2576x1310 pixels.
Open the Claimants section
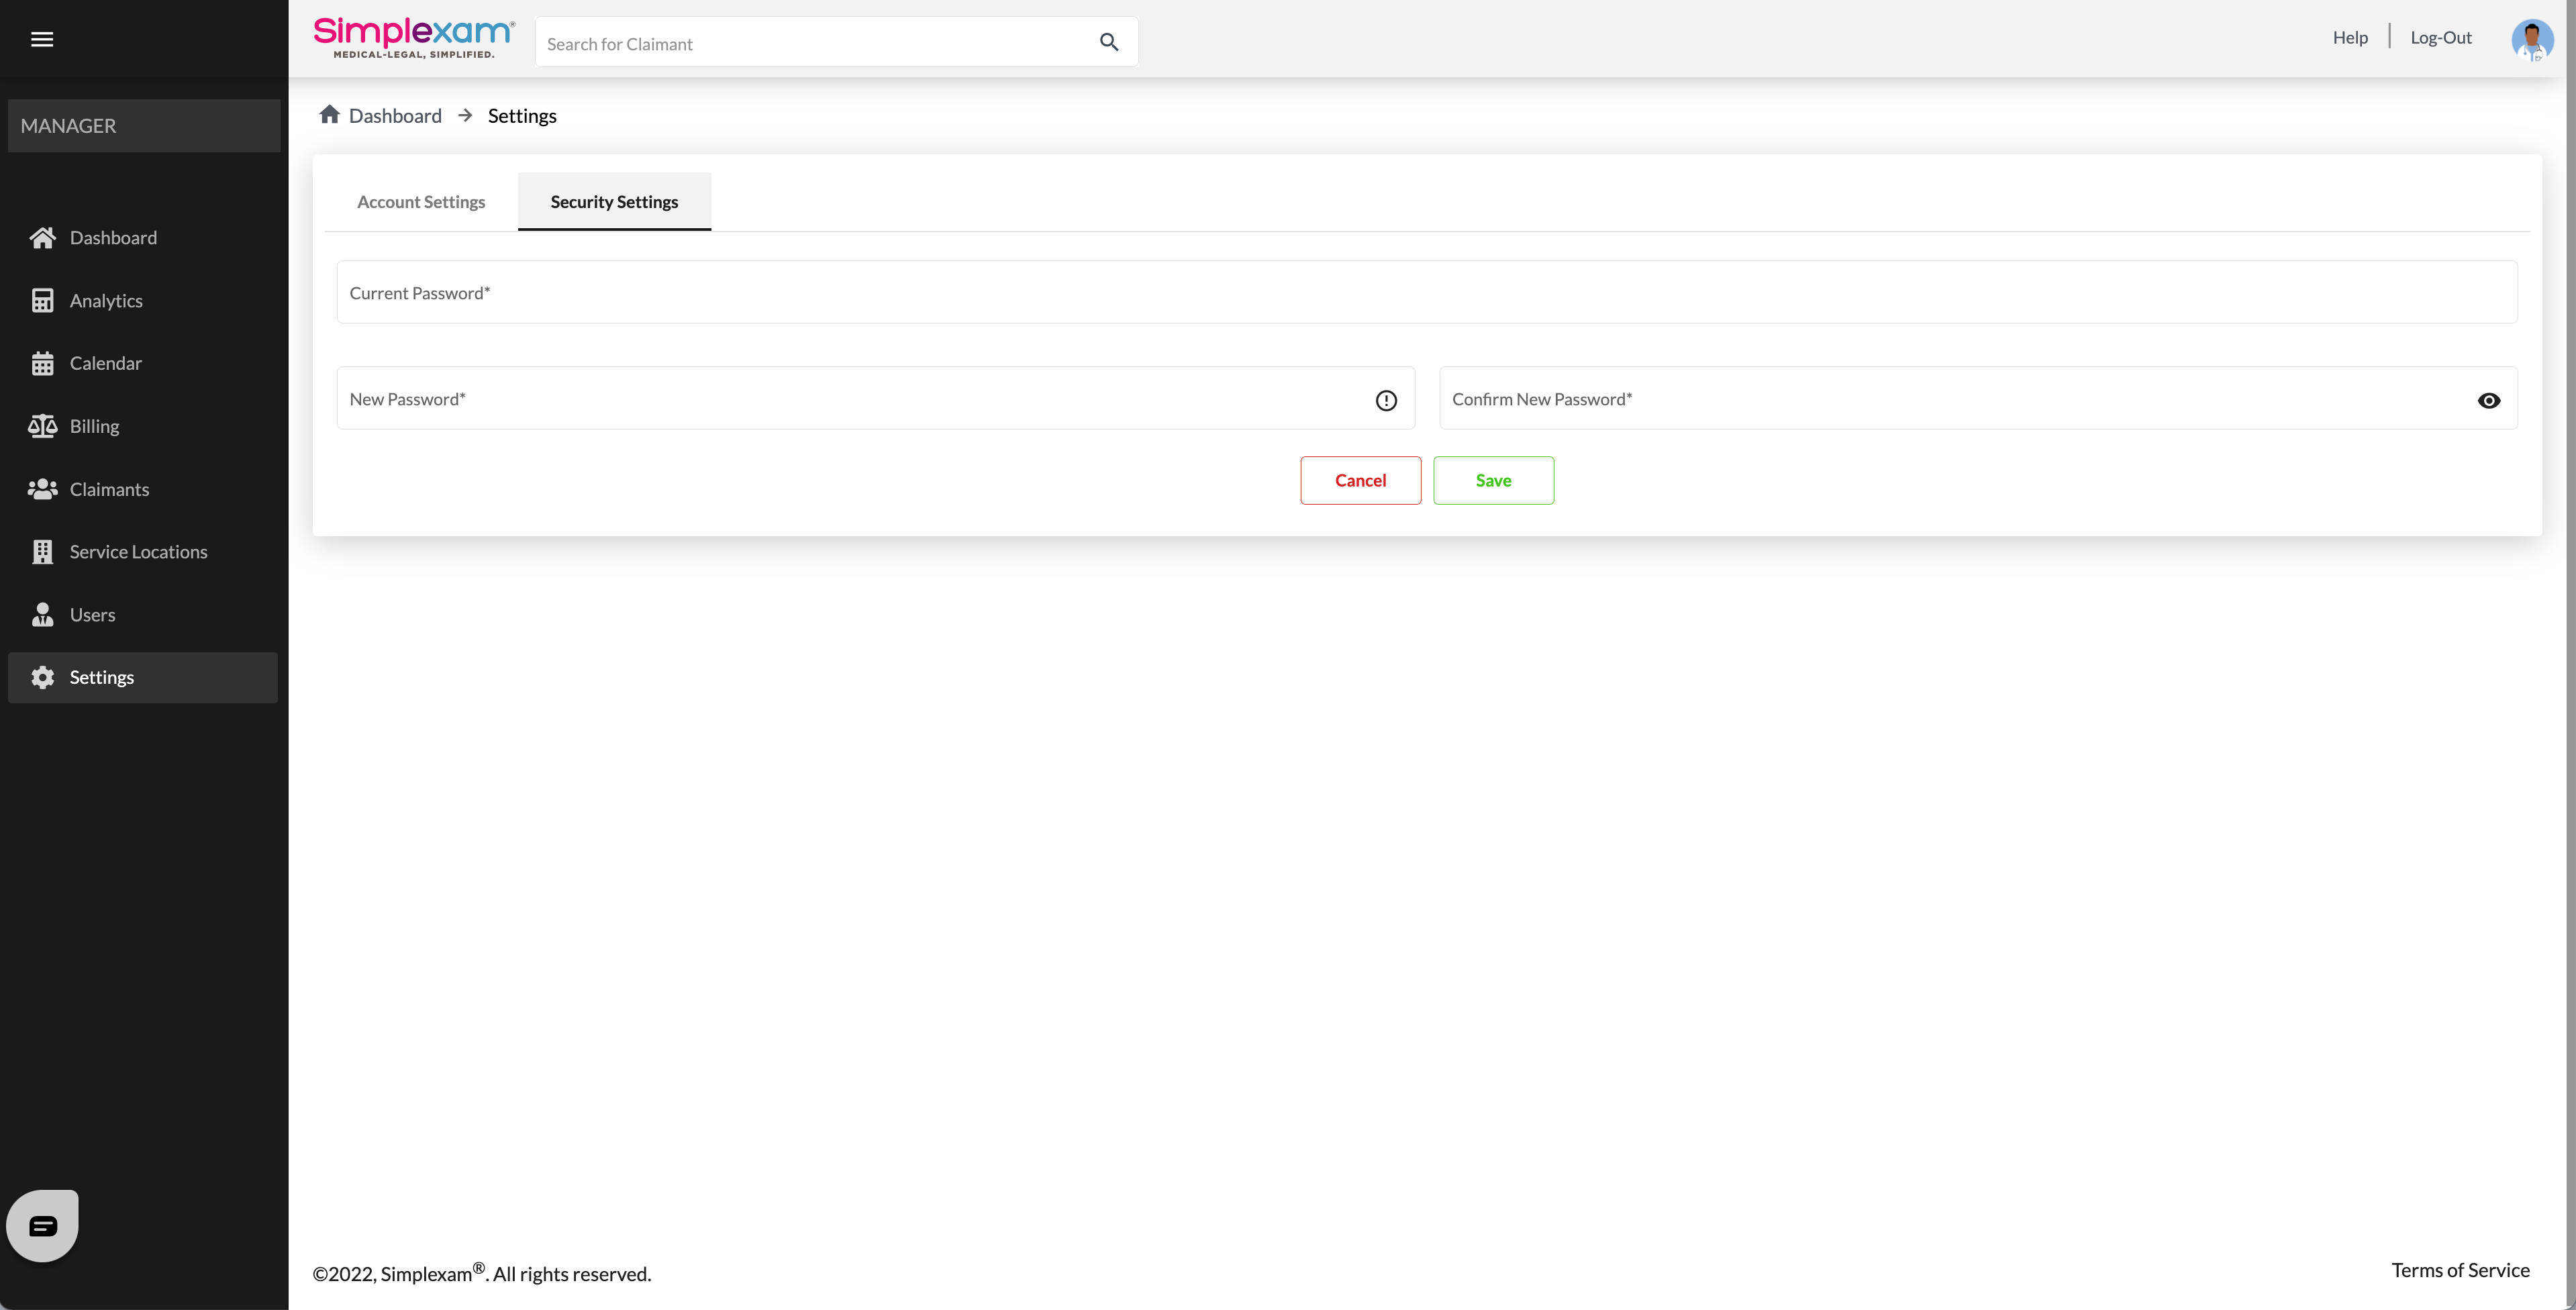tap(108, 489)
